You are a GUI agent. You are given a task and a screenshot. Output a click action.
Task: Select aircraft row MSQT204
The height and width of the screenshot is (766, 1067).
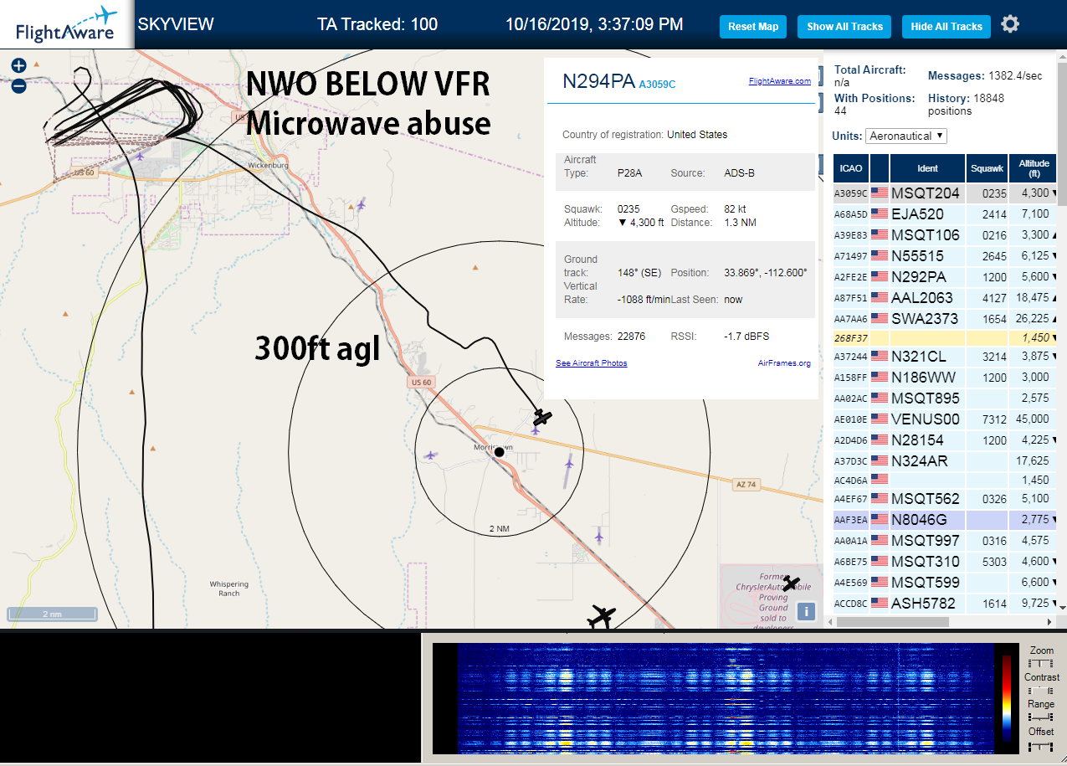click(x=946, y=193)
